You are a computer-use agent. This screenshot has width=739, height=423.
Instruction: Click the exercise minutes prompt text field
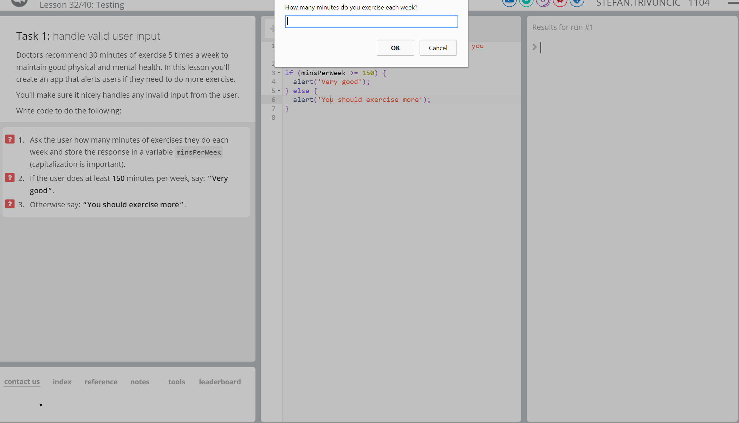tap(371, 22)
